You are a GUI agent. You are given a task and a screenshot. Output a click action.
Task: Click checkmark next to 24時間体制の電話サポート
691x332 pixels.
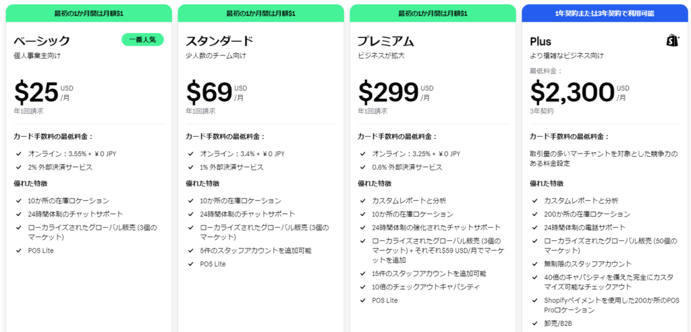534,228
